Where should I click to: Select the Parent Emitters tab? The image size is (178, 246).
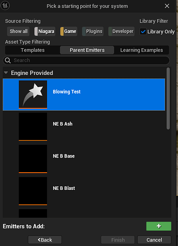point(87,50)
